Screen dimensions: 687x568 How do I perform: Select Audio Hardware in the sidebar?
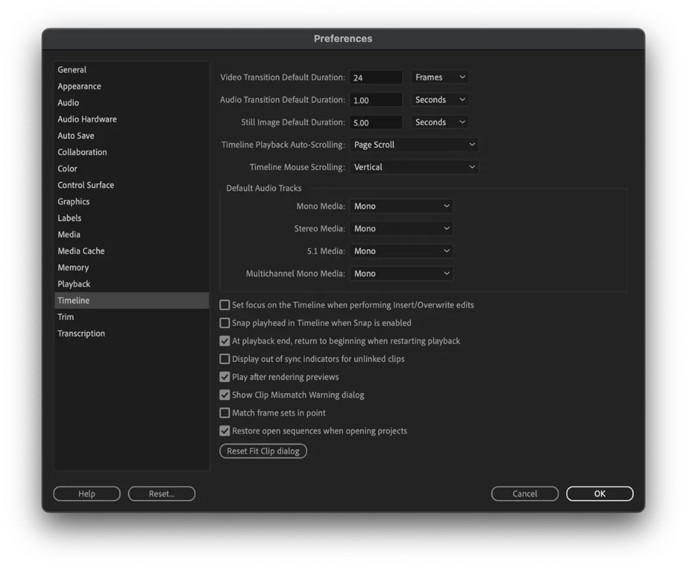coord(87,119)
